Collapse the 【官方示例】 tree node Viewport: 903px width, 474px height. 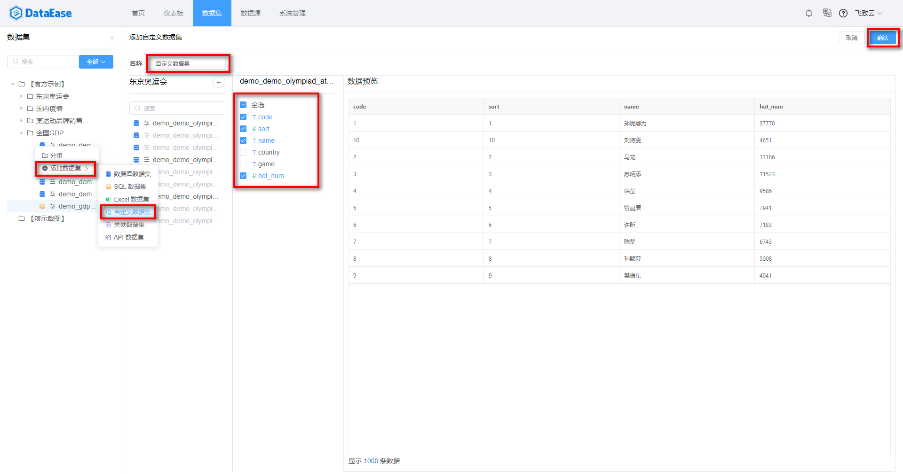click(13, 84)
